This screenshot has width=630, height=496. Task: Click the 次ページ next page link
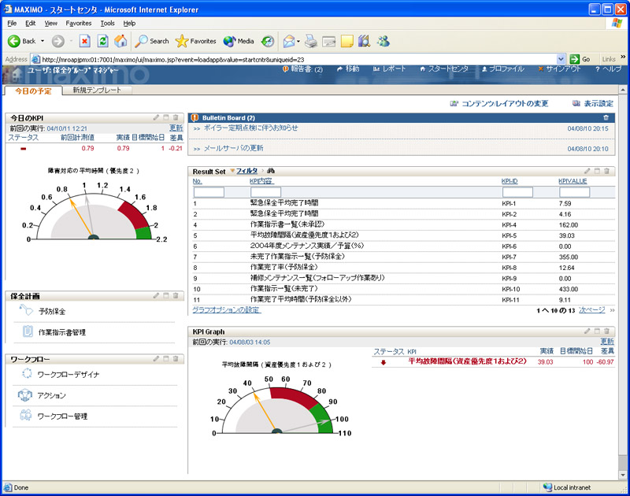(592, 310)
